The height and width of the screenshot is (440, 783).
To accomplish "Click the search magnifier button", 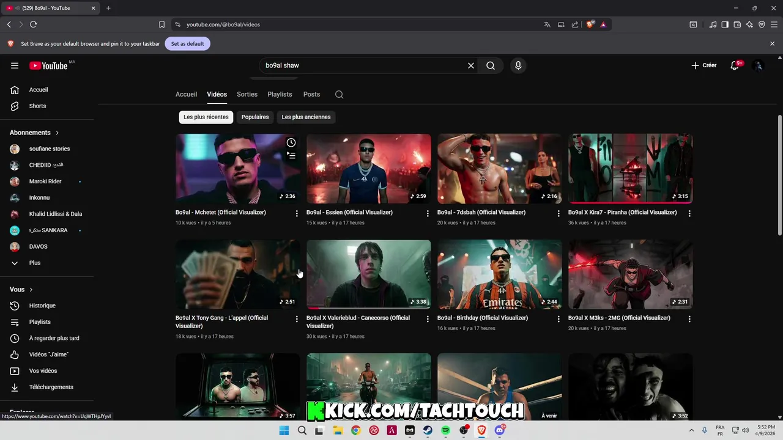I will pyautogui.click(x=491, y=65).
